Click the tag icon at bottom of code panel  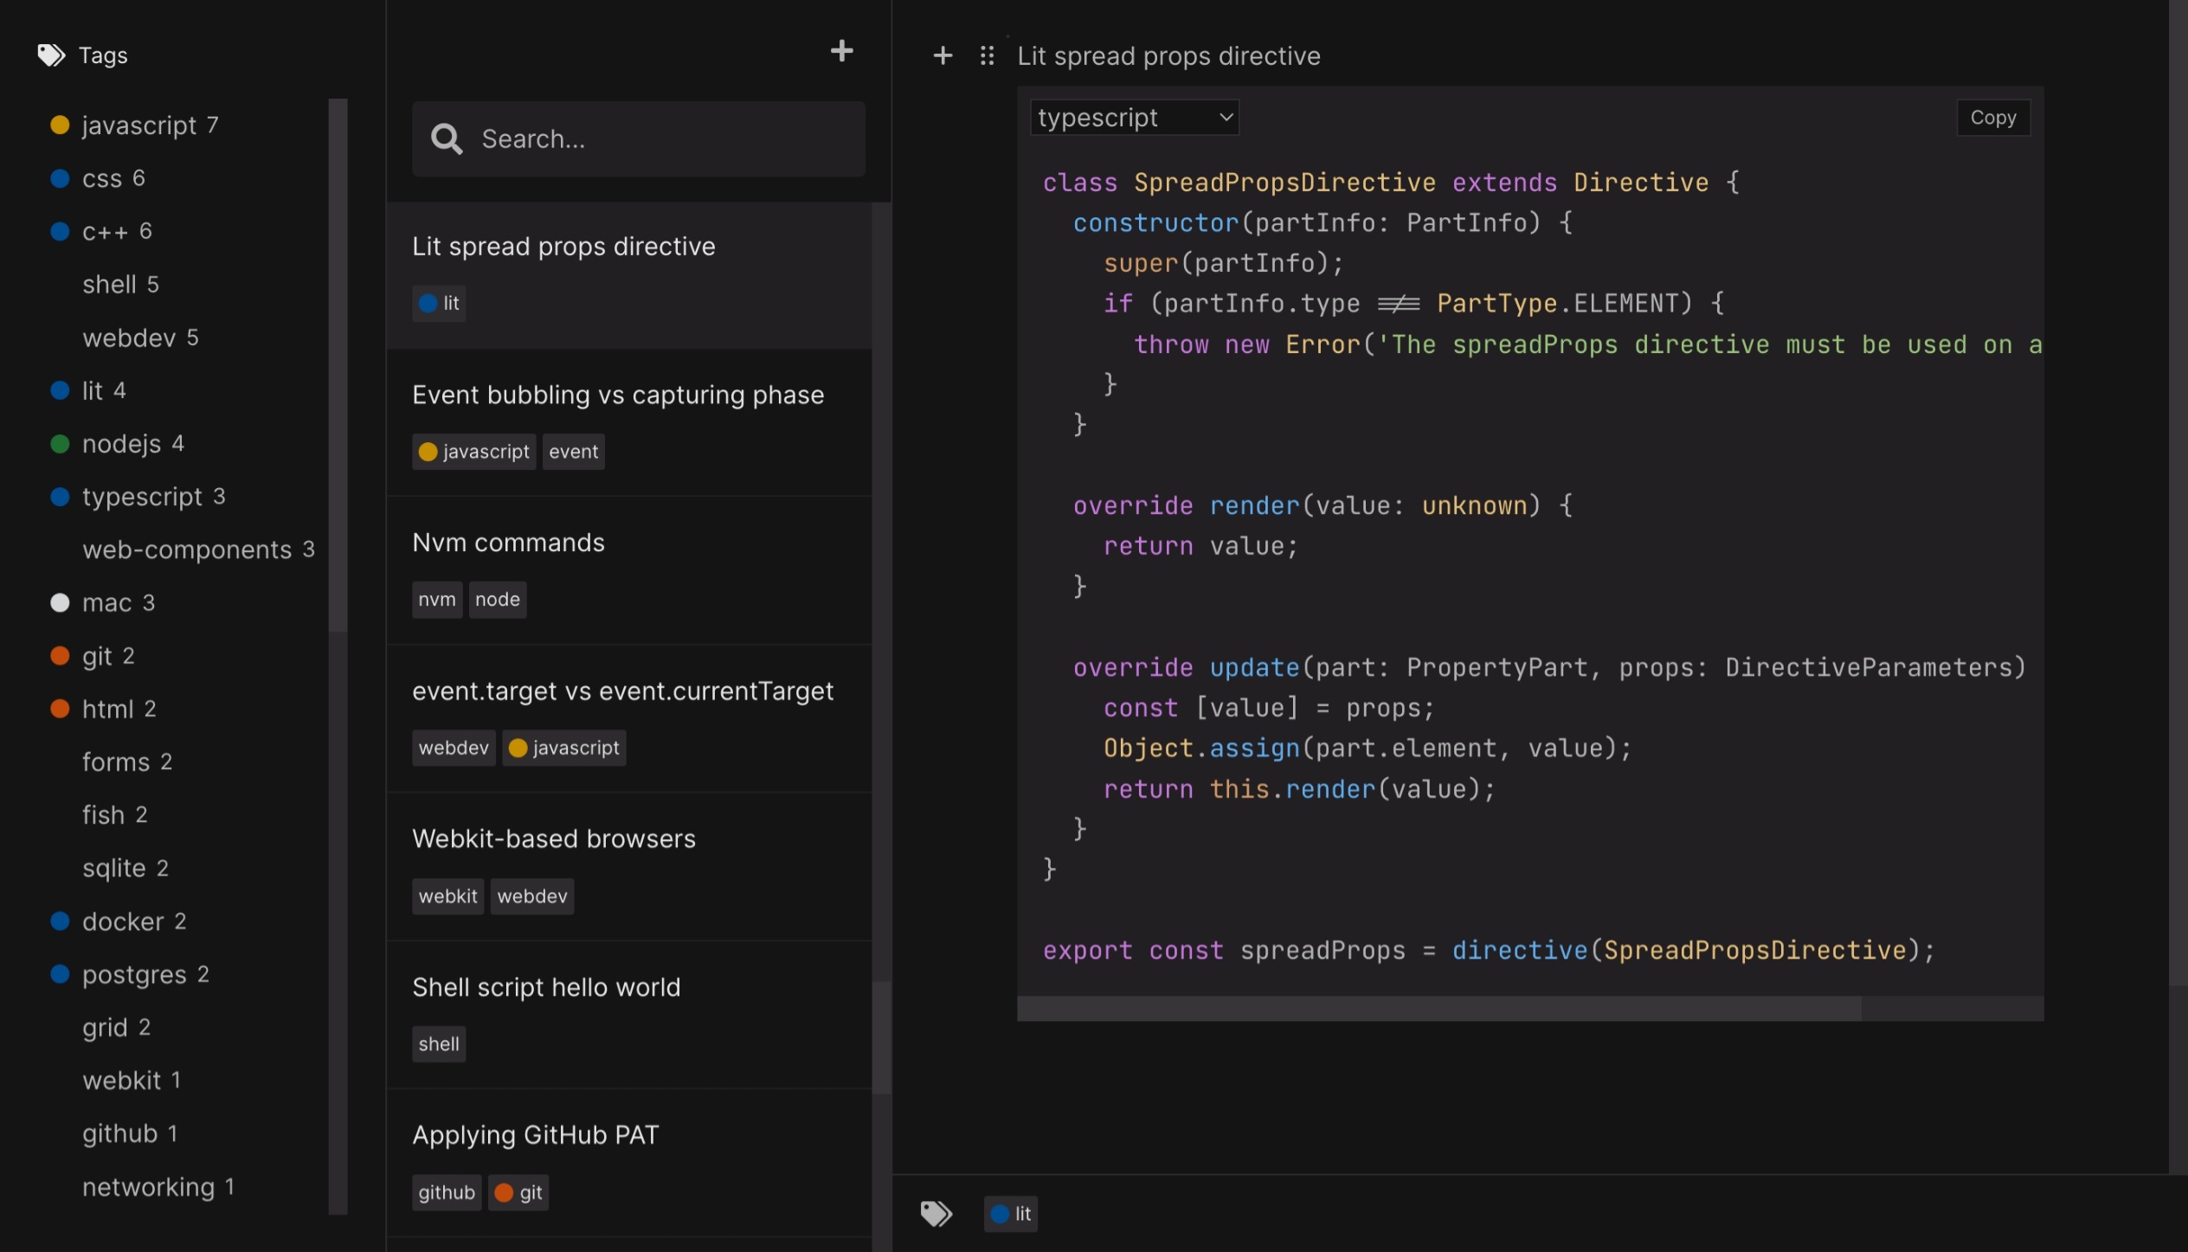(x=936, y=1213)
